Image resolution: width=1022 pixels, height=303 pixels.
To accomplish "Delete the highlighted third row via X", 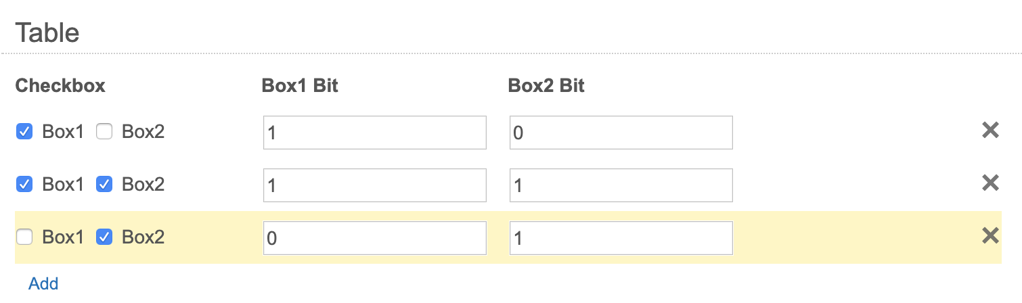I will click(990, 237).
